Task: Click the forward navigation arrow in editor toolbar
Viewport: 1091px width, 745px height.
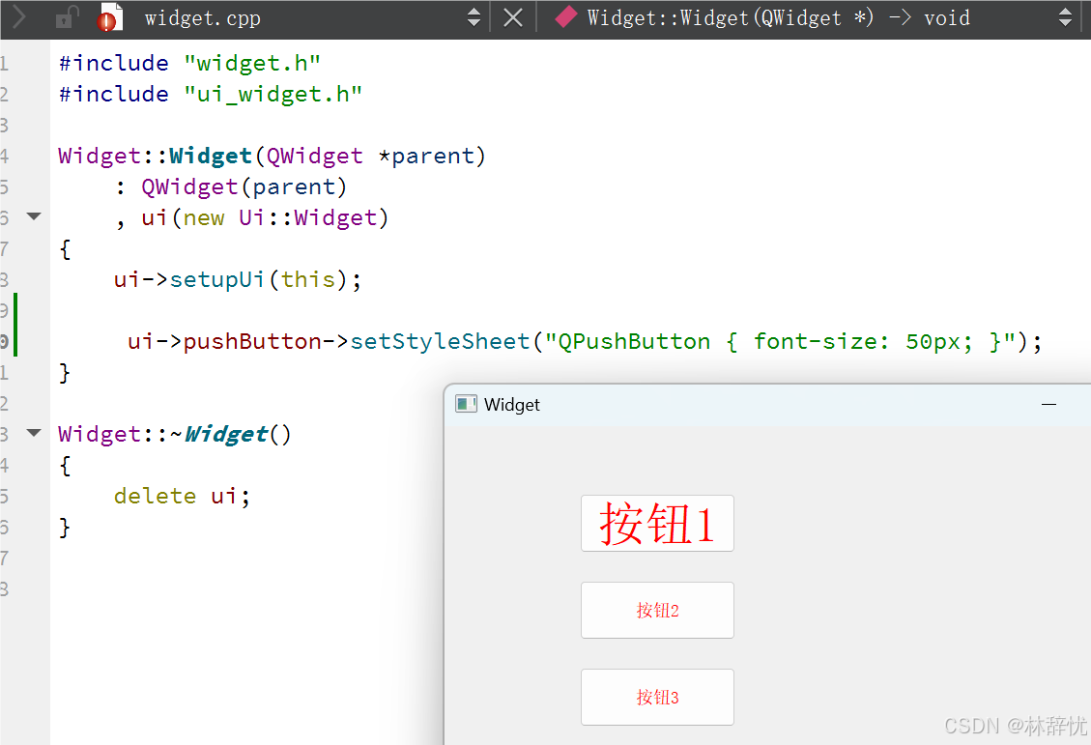Action: click(18, 17)
